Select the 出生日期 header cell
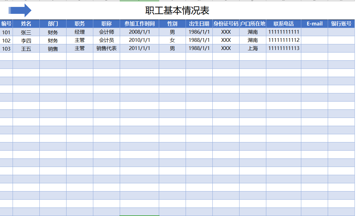This screenshot has width=358, height=216. [x=198, y=24]
